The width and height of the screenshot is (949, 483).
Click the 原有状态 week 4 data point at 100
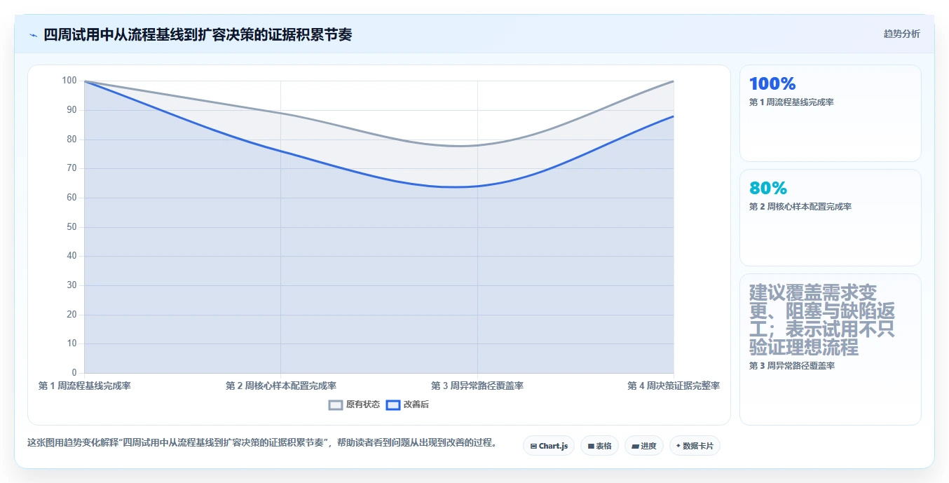coord(674,81)
